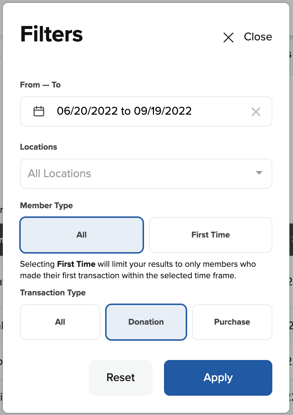Click the X icon beside Close

point(228,37)
